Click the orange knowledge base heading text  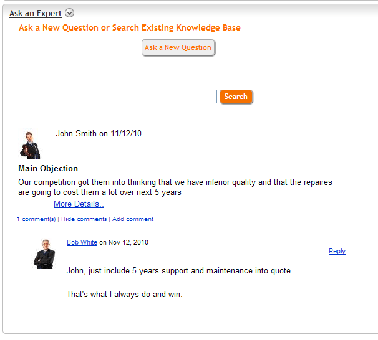(129, 27)
